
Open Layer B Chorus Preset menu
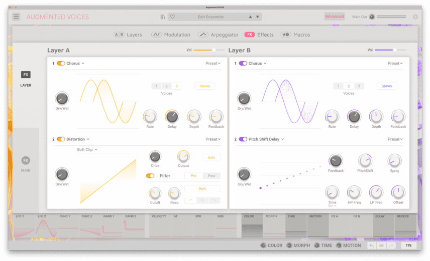395,63
